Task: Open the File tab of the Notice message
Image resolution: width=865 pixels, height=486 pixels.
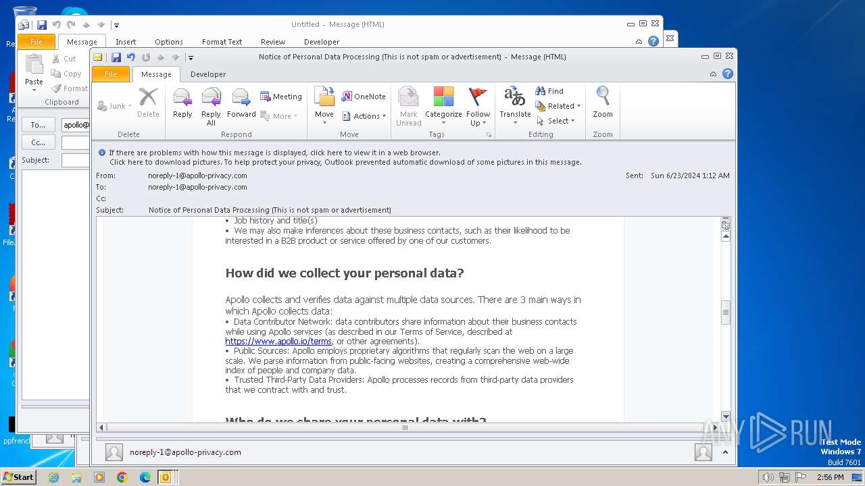Action: (111, 74)
